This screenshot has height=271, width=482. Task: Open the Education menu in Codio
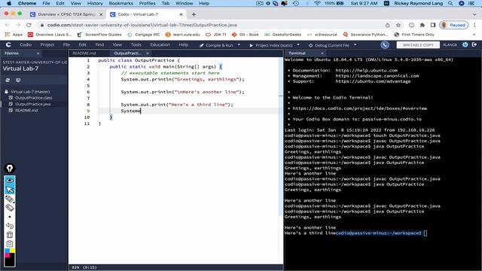pos(160,45)
